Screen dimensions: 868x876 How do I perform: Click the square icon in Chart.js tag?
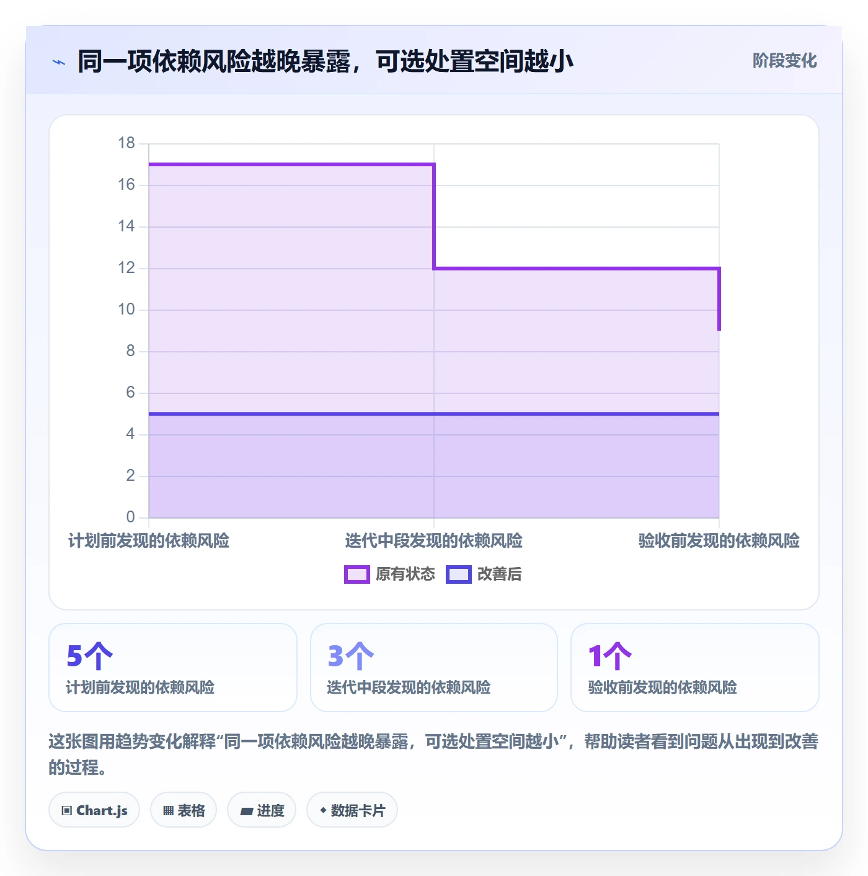click(x=67, y=810)
